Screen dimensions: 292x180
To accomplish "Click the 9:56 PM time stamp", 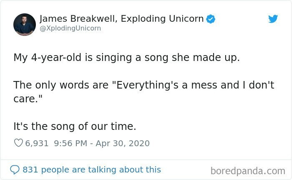I will [x=70, y=143].
